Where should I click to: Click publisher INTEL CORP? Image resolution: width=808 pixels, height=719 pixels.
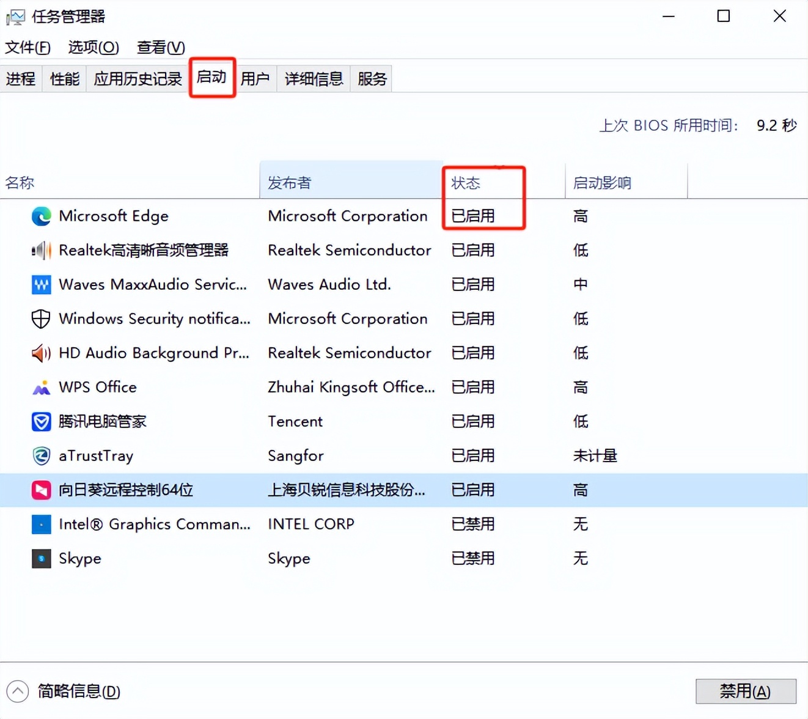pos(311,524)
